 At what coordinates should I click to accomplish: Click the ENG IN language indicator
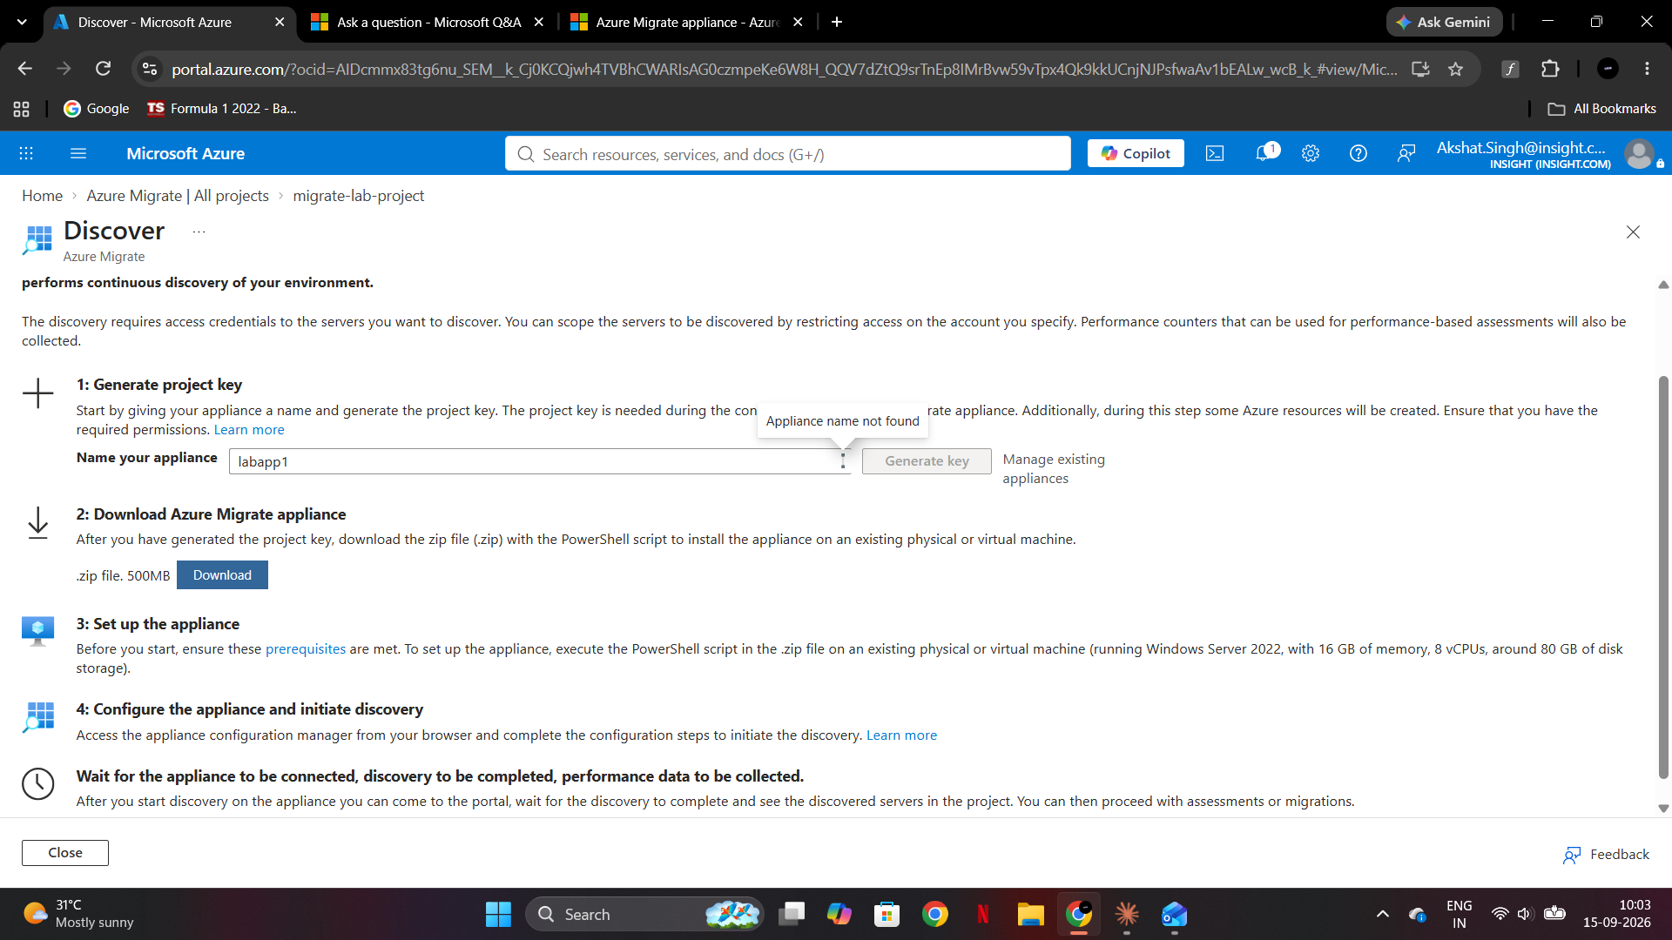click(1459, 915)
